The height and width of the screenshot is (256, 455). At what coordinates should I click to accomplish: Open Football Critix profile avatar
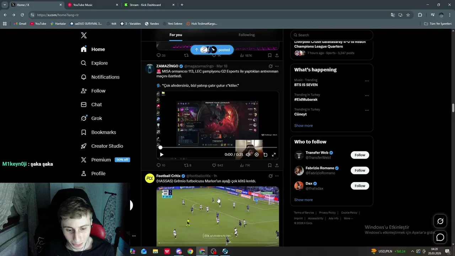point(150,178)
